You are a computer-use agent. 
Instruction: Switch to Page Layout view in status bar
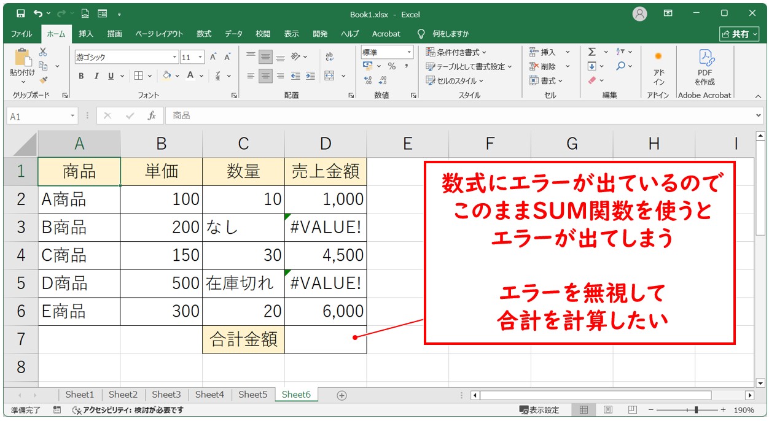tap(607, 410)
